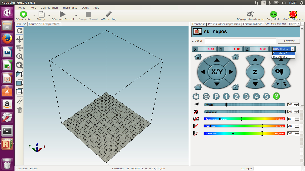This screenshot has height=171, width=305.
Task: Run custom script button 1
Action: click(x=226, y=96)
